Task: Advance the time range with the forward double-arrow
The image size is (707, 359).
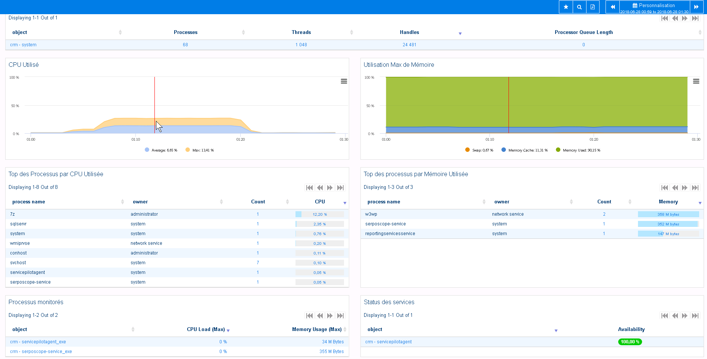Action: [697, 7]
